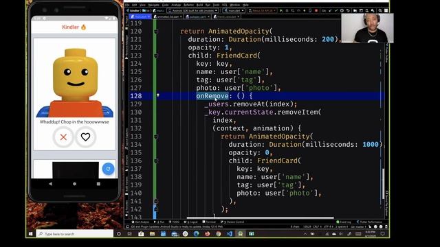Open the Terminal tool window
Viewport: 440px width, 247px height.
(209, 222)
